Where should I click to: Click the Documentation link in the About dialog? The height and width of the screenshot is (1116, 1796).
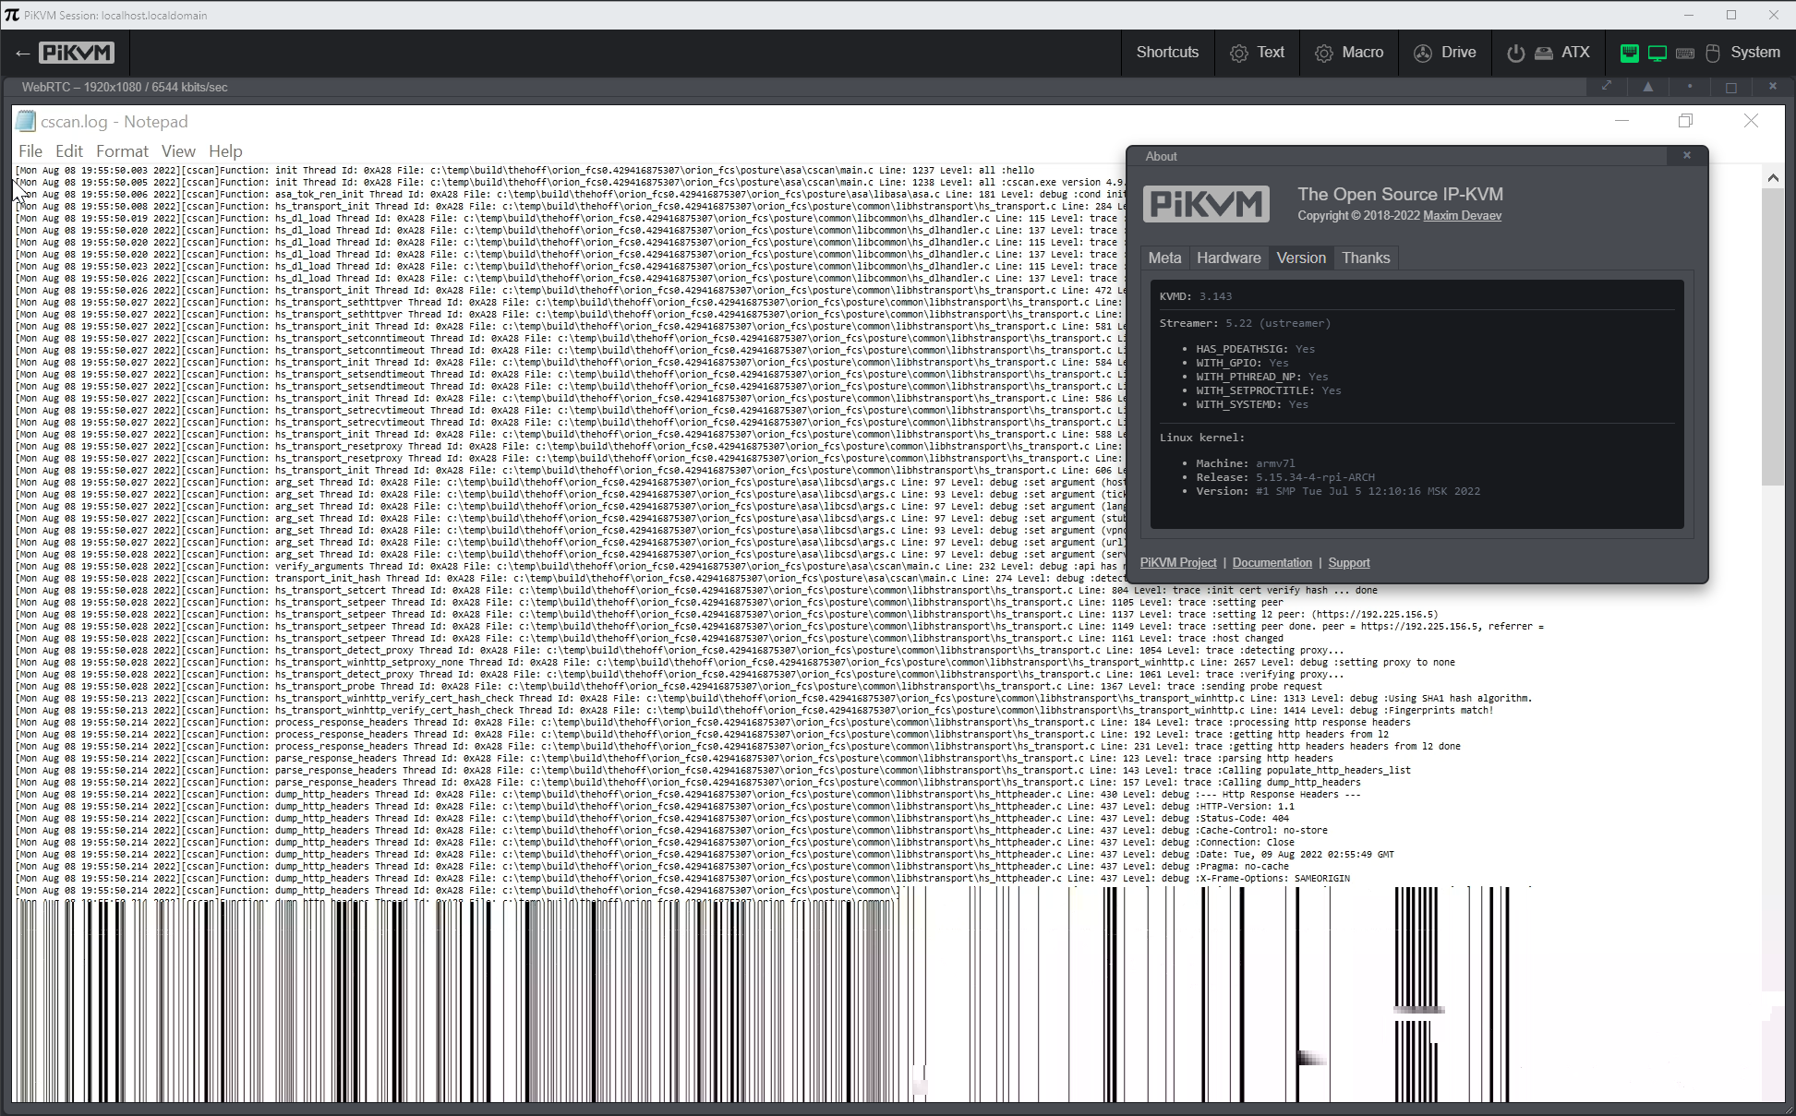click(x=1272, y=562)
